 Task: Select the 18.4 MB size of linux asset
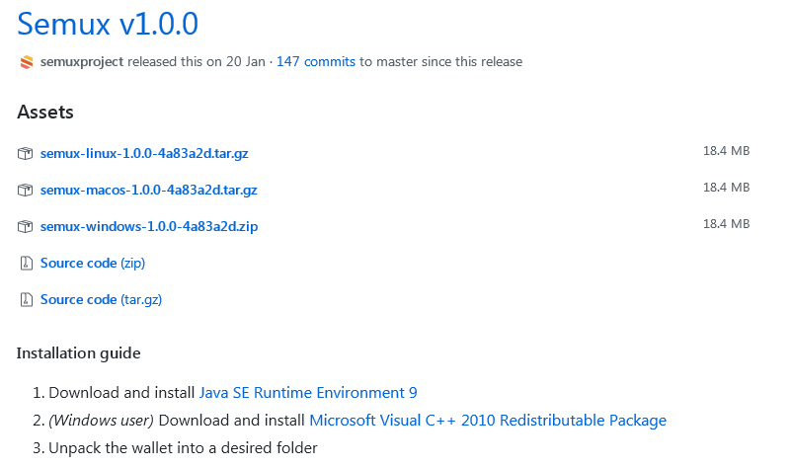click(727, 151)
